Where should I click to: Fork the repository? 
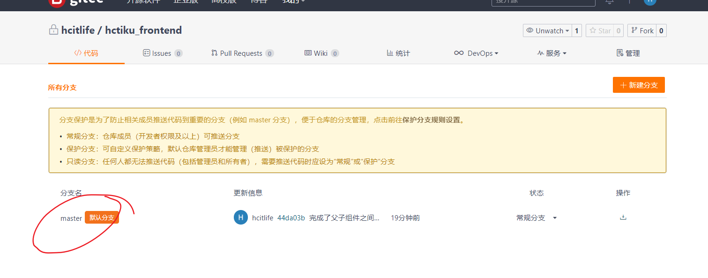[x=642, y=30]
